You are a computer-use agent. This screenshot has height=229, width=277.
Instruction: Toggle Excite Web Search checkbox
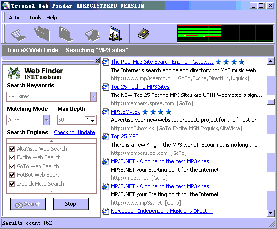12,157
